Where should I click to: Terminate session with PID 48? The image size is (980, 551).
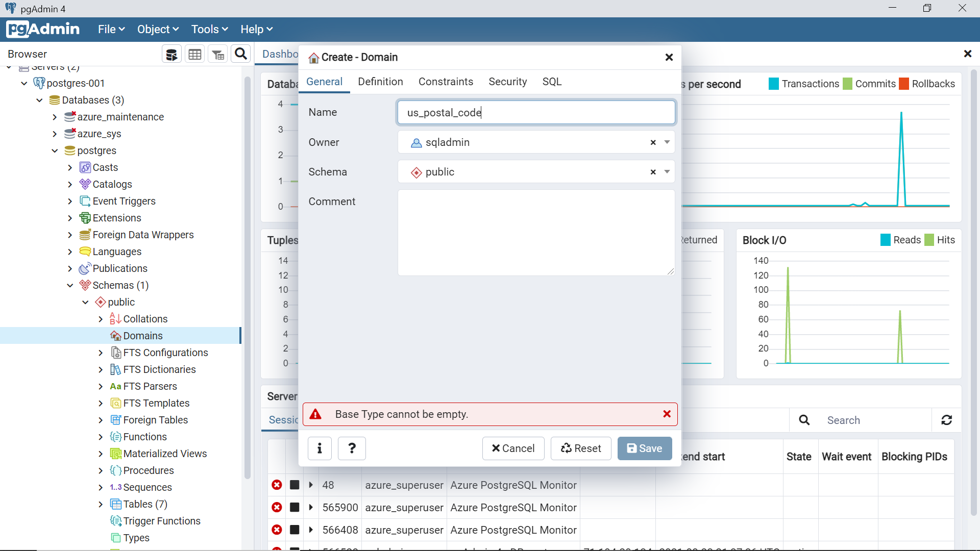277,485
